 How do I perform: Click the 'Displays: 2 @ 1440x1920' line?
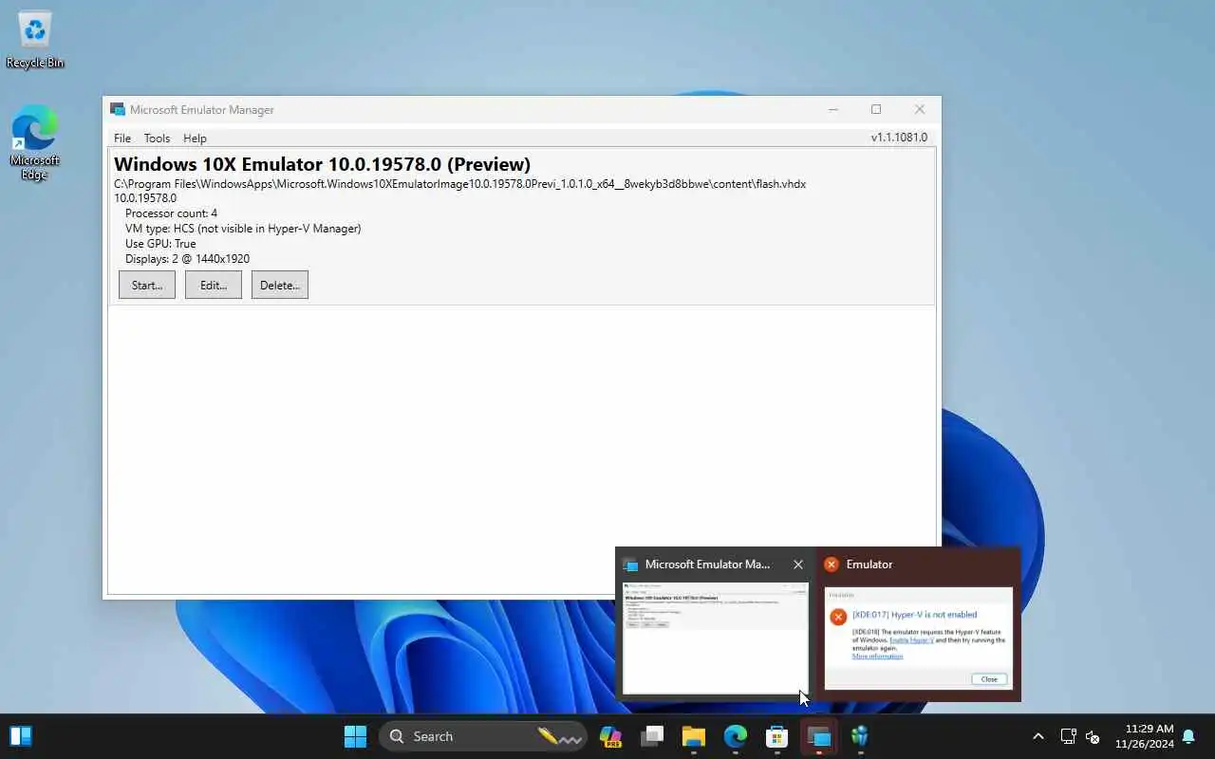click(x=187, y=259)
